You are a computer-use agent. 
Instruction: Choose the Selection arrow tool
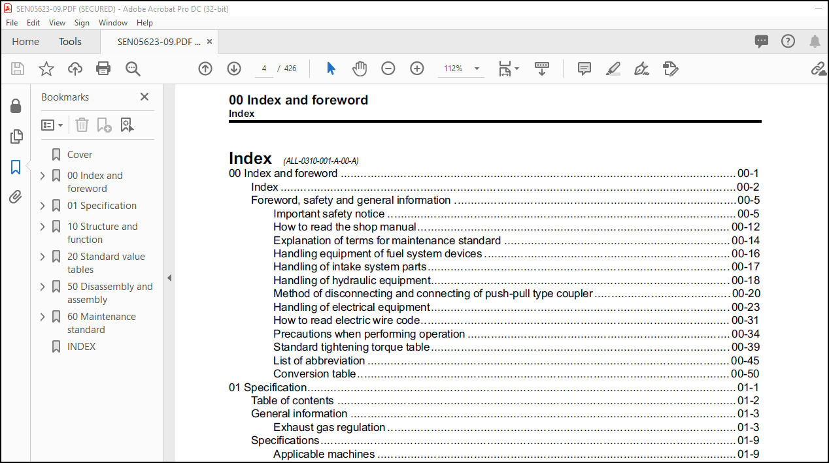tap(331, 69)
